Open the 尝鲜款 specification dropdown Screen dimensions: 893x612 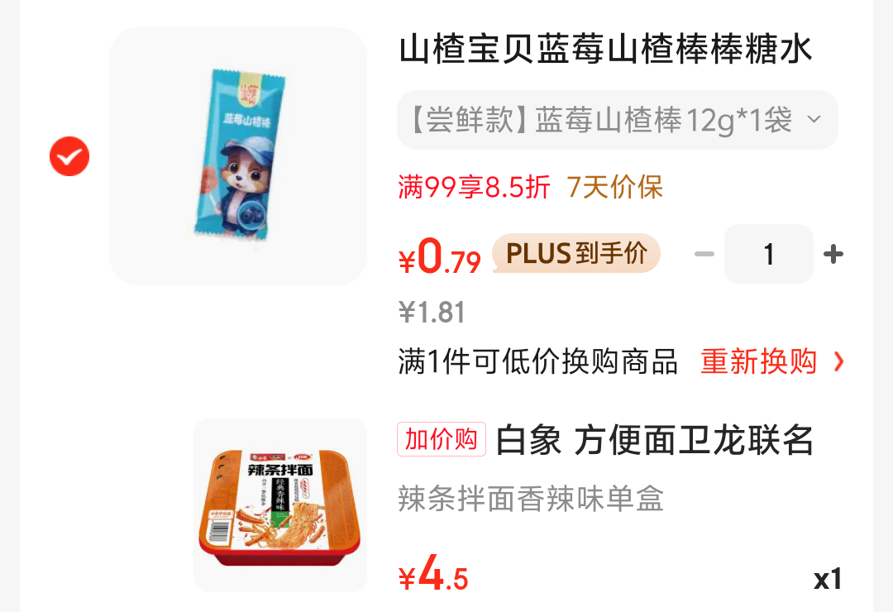[618, 120]
